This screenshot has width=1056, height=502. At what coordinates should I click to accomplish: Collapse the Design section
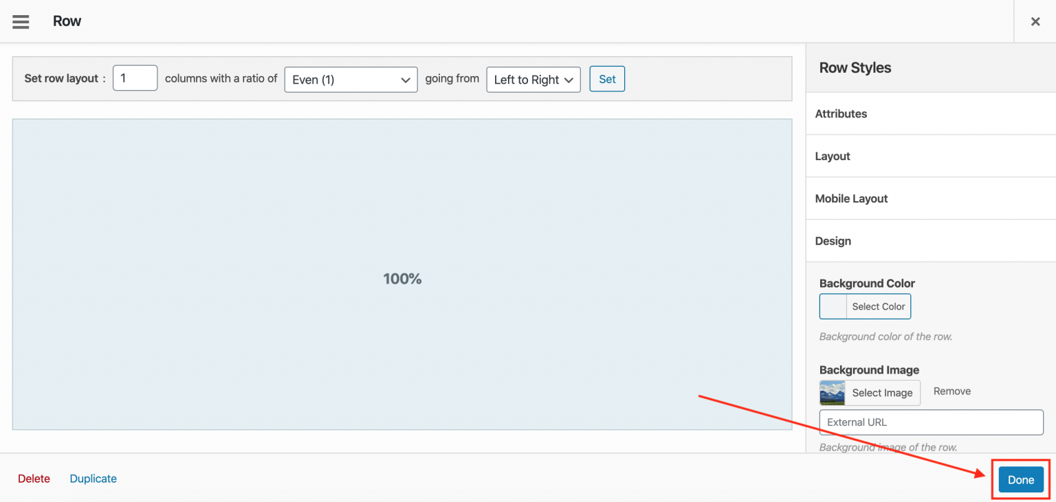click(x=931, y=241)
